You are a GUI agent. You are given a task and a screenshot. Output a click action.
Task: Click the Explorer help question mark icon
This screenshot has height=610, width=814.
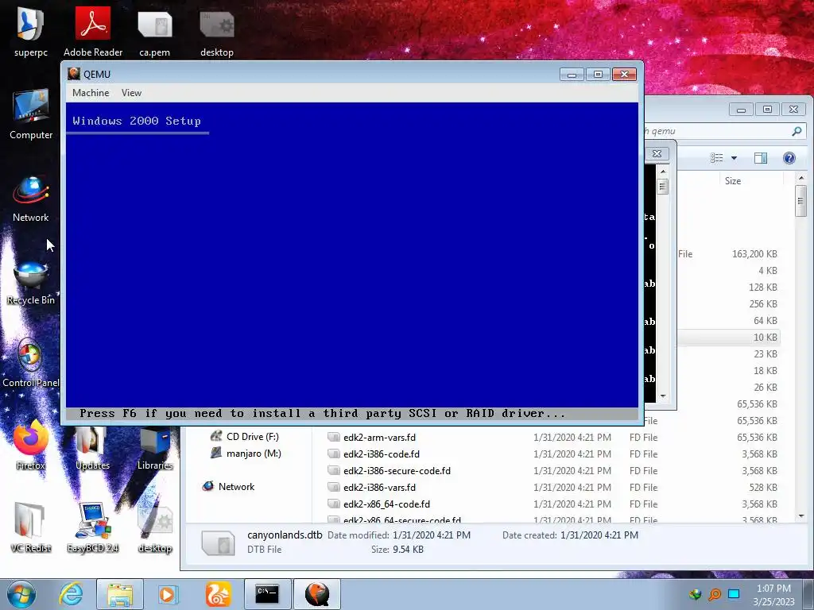(789, 158)
